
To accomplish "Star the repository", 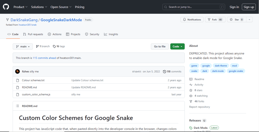I will pyautogui.click(x=237, y=20).
